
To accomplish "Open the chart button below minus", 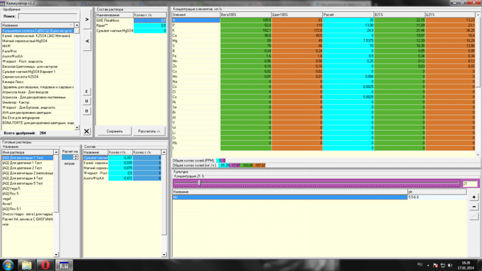I will click(474, 217).
